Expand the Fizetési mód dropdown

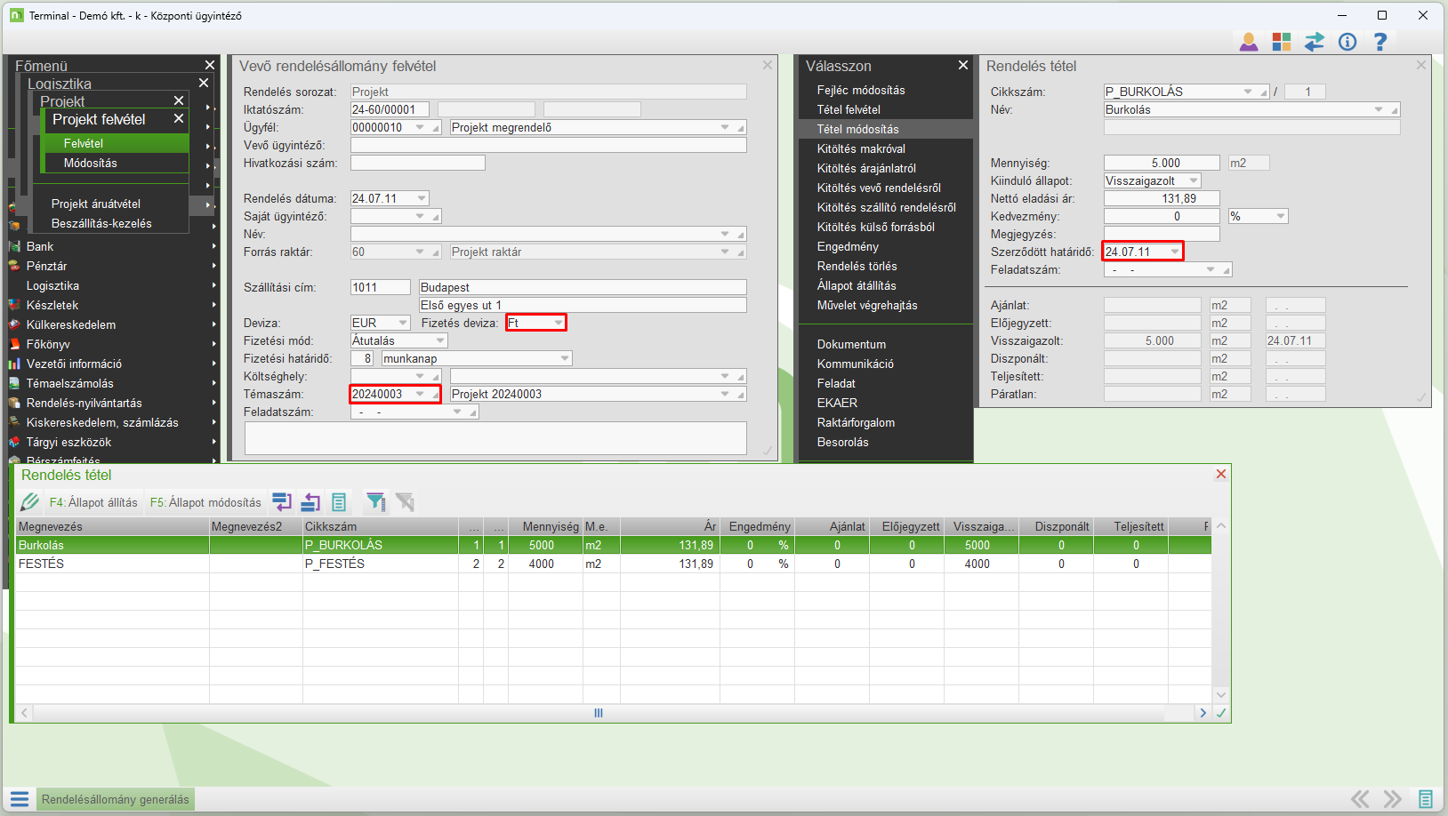tap(440, 340)
